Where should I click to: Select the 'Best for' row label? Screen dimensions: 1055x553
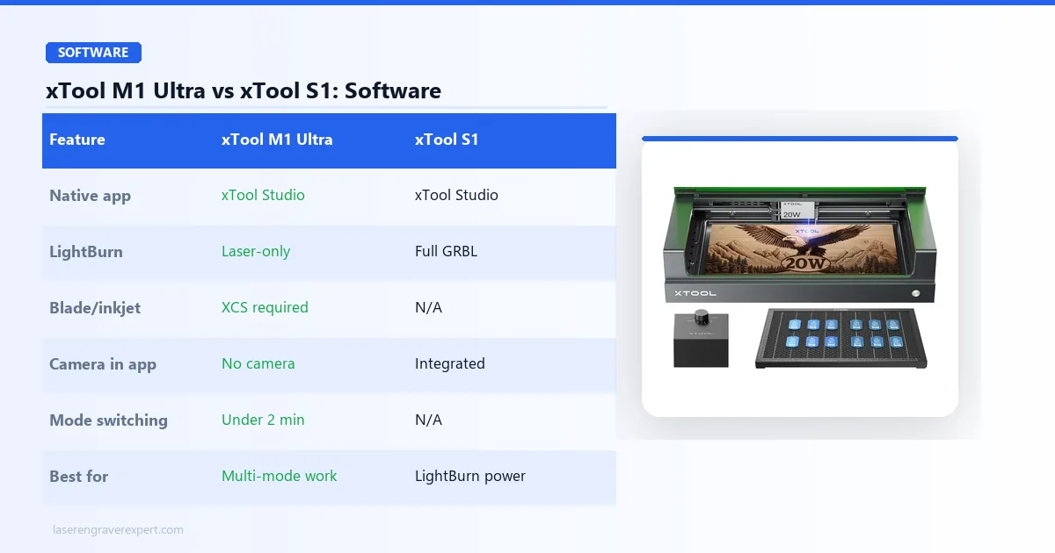tap(78, 477)
